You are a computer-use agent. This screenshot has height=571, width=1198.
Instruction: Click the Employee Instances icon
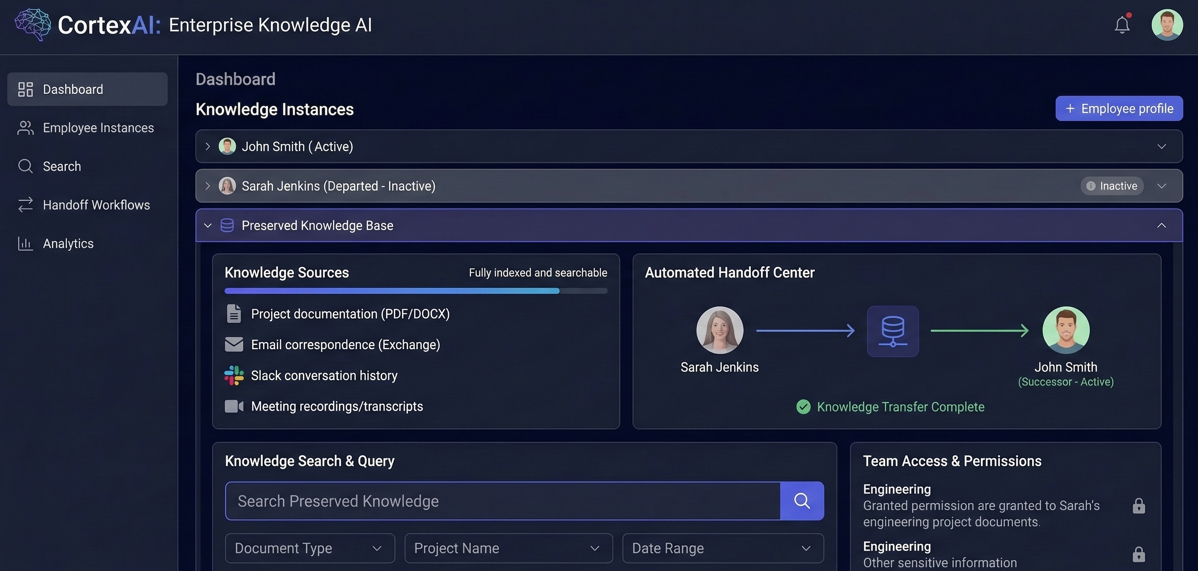pyautogui.click(x=25, y=128)
